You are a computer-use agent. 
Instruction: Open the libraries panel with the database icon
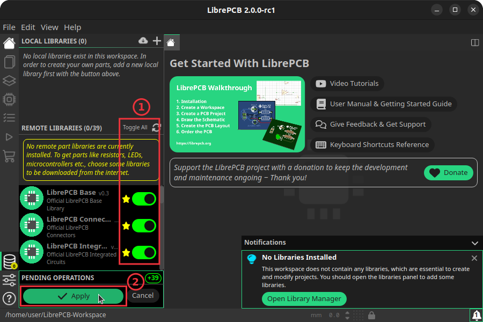tap(9, 261)
